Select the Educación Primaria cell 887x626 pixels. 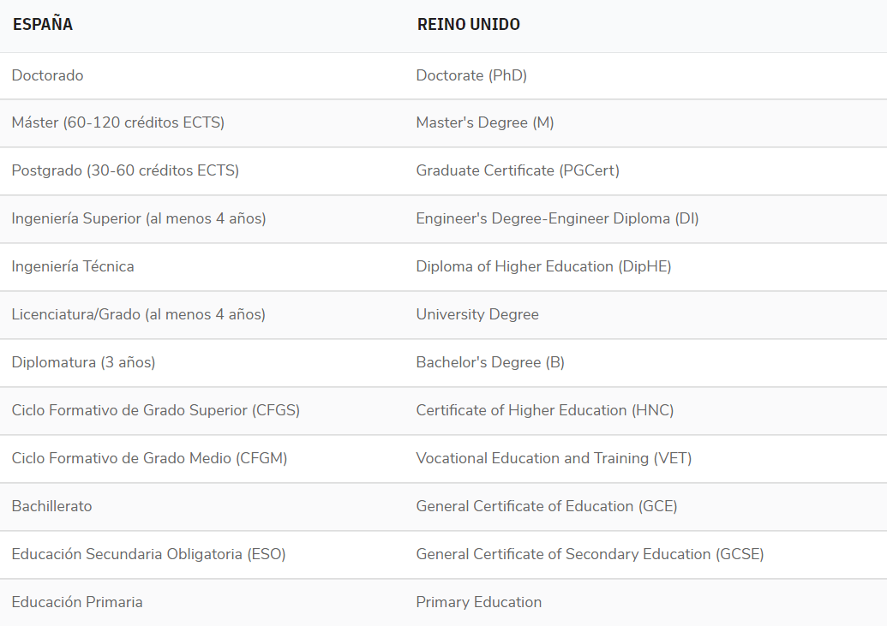pos(77,603)
